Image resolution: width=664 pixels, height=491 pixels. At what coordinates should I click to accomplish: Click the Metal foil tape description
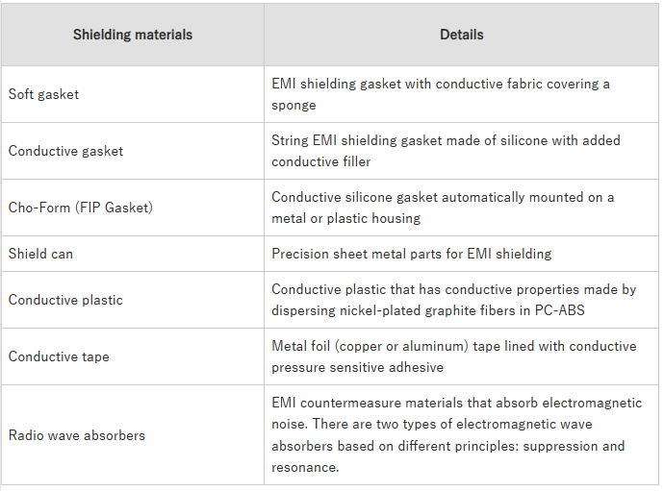point(453,356)
